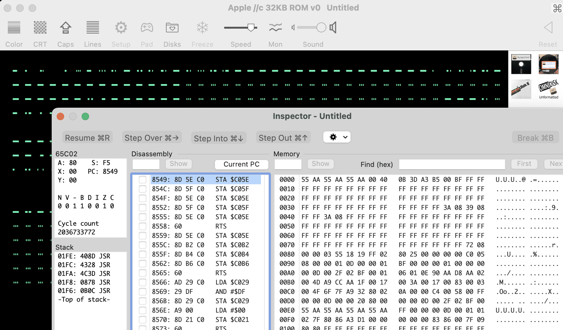Toggle breakpoint checkbox at 8558 RTS
The height and width of the screenshot is (330, 563).
143,226
